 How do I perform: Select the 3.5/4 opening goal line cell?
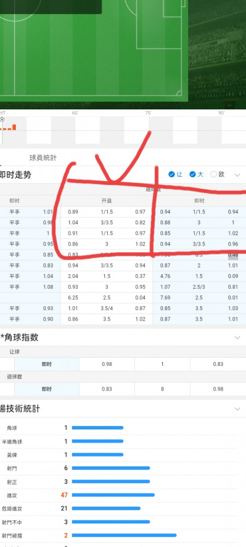tap(107, 309)
